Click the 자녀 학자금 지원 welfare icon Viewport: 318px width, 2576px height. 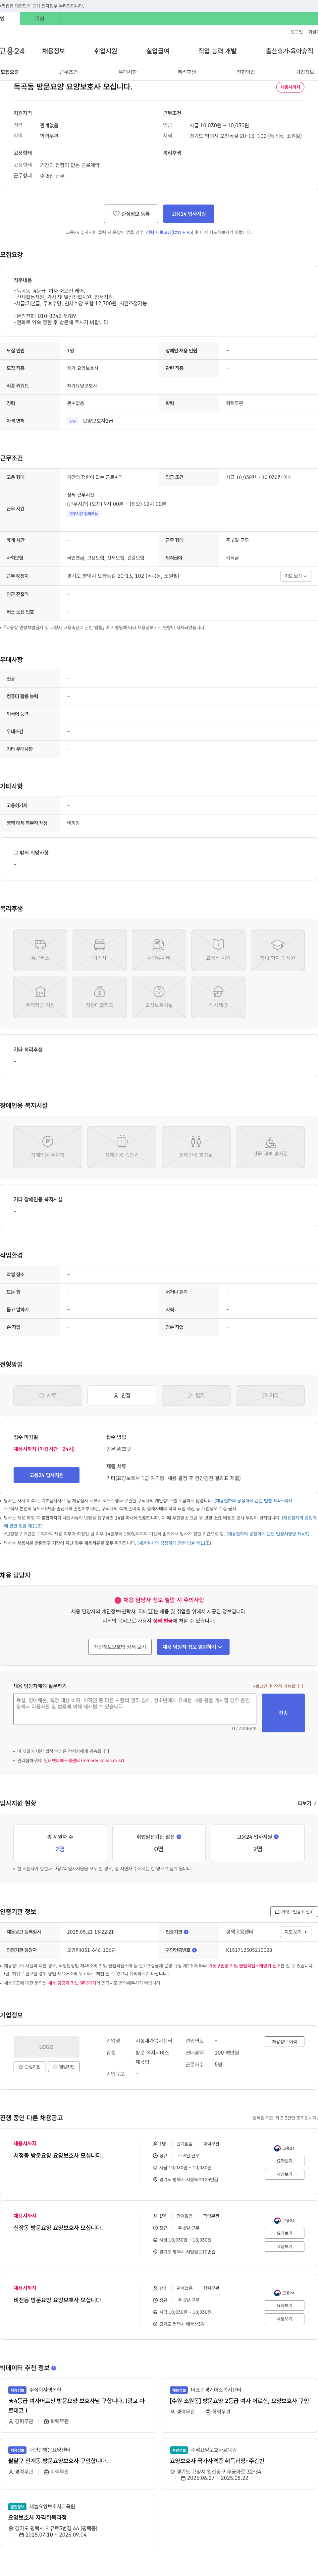(278, 950)
